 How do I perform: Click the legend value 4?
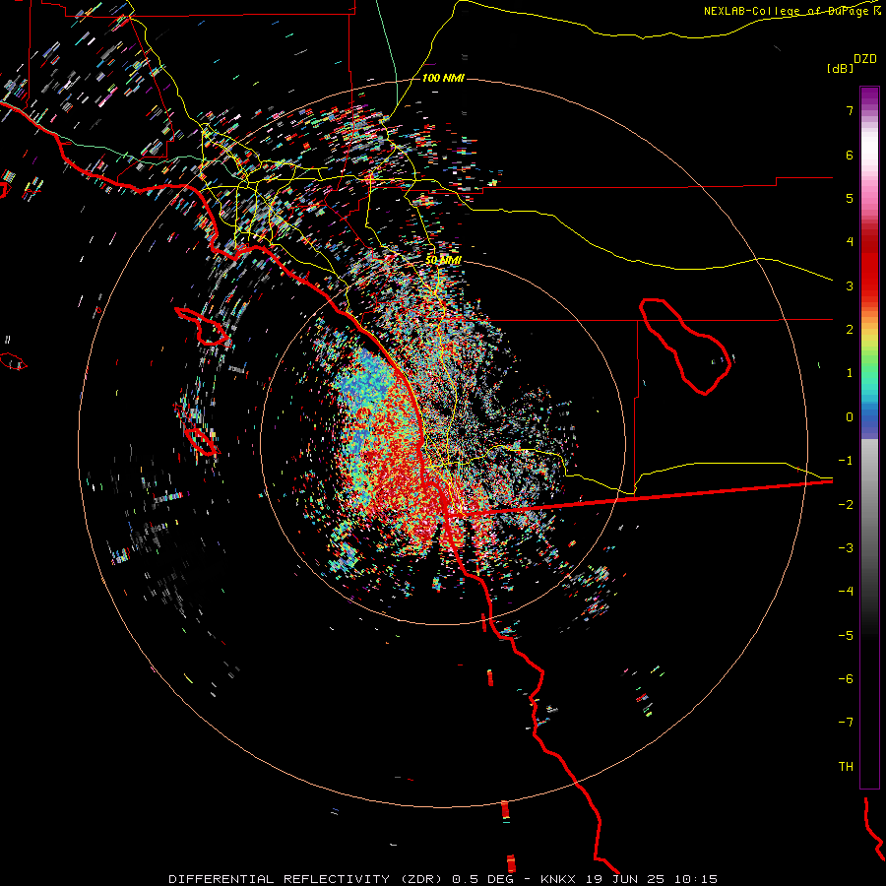[850, 242]
